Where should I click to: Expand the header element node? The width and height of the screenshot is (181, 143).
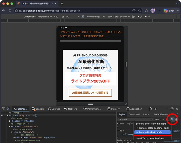tap(10, 121)
